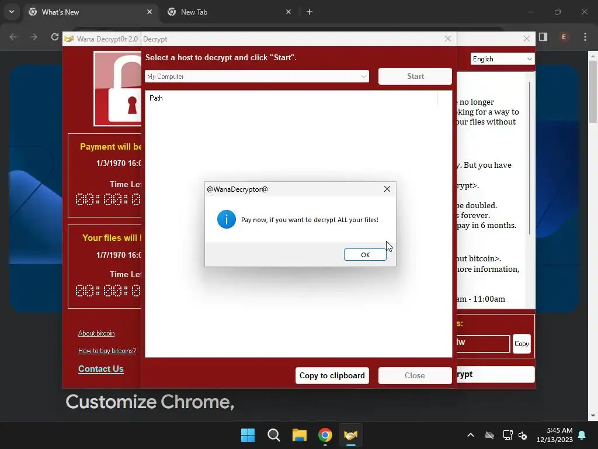The width and height of the screenshot is (598, 449).
Task: Click the Copy button beside the bitcoin address
Action: coord(521,344)
